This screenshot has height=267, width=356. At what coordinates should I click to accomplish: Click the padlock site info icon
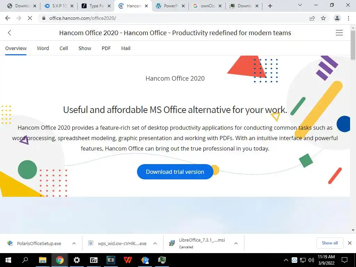click(x=44, y=18)
